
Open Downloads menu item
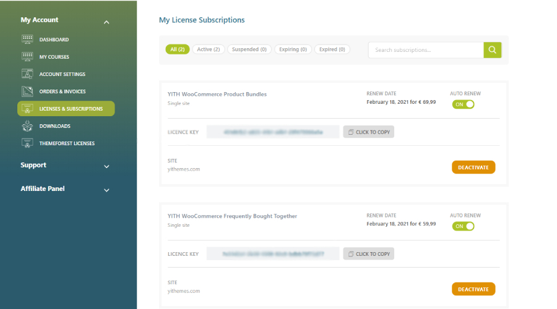point(54,126)
